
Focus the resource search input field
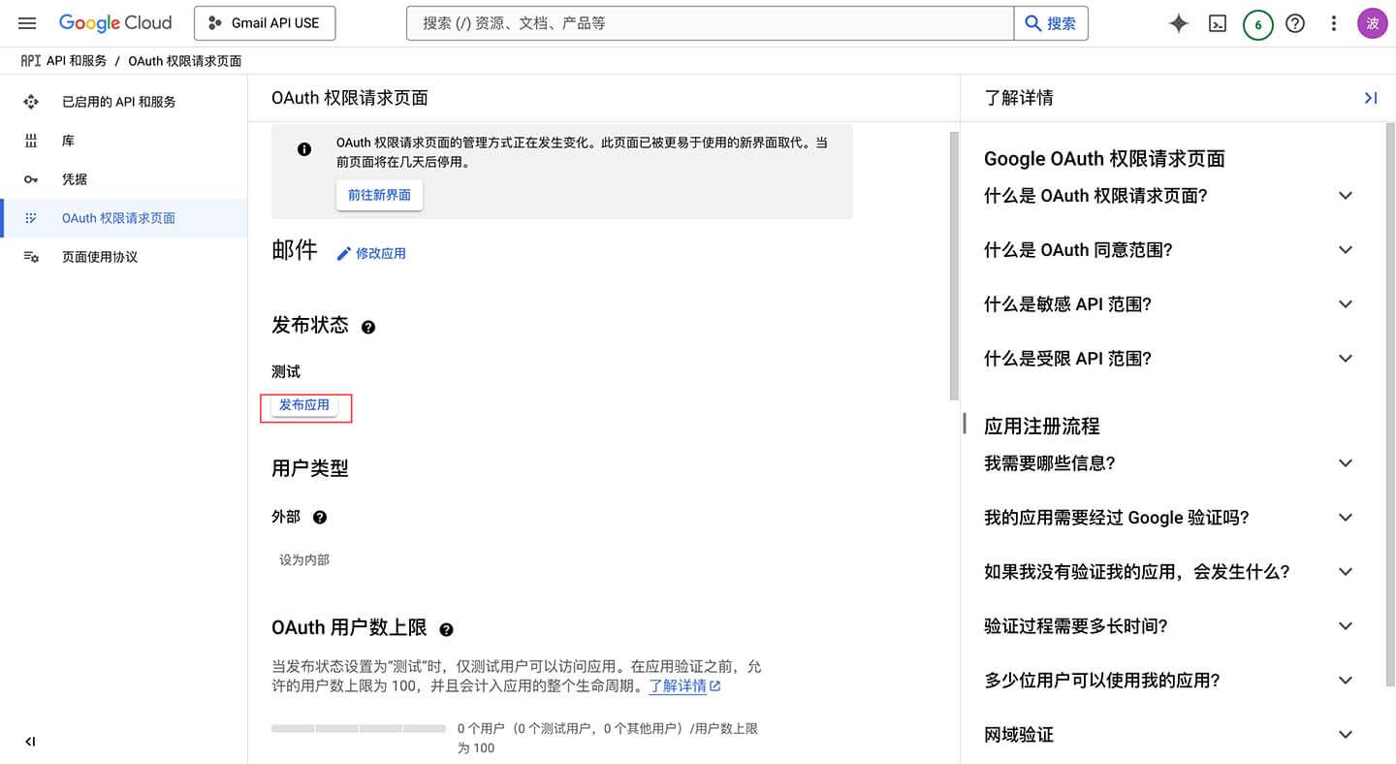coord(710,23)
